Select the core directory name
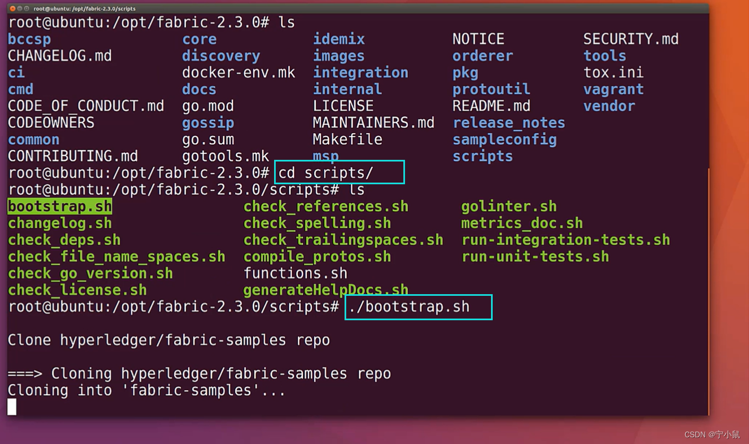This screenshot has height=444, width=749. click(199, 39)
